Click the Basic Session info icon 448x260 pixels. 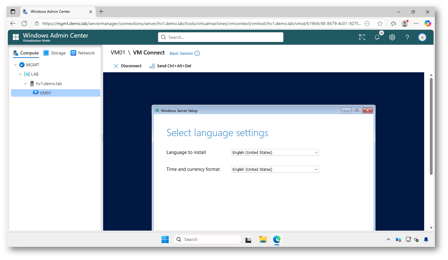pyautogui.click(x=197, y=53)
